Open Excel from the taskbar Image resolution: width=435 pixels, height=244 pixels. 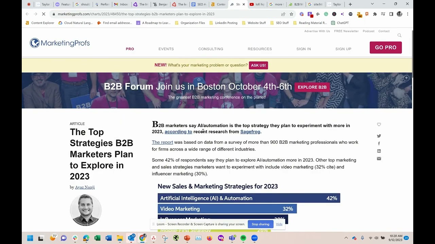pyautogui.click(x=97, y=238)
